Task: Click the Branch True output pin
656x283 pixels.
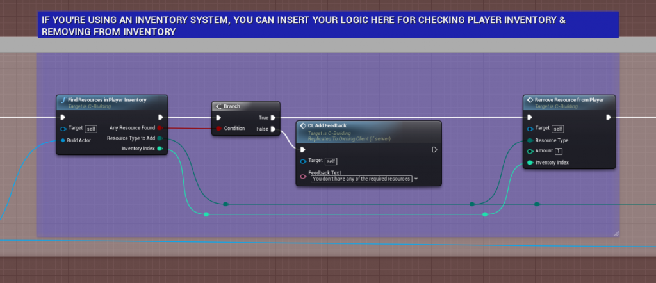Action: [x=273, y=118]
